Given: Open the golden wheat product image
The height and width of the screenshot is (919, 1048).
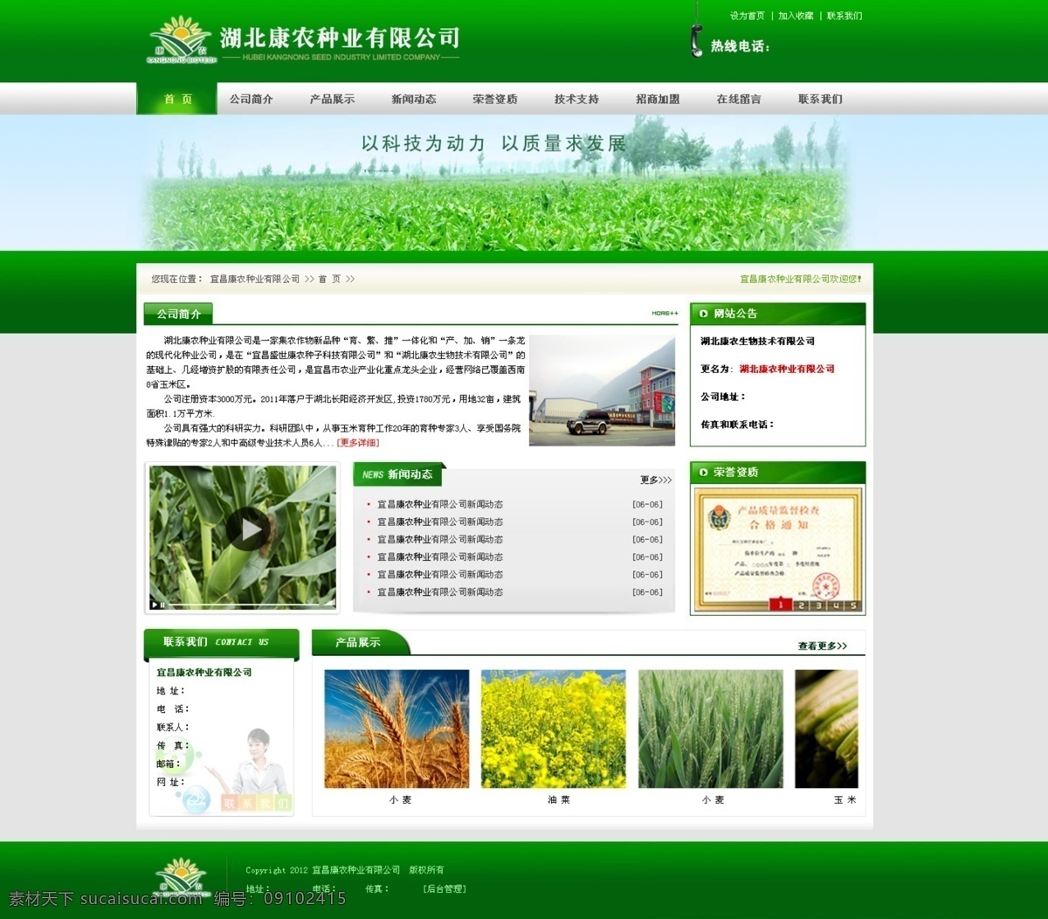Looking at the screenshot, I should tap(396, 729).
